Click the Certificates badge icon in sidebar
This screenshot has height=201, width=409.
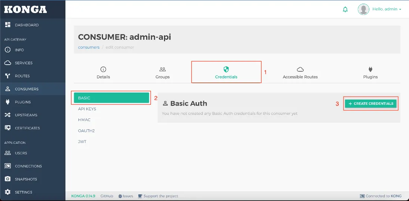pos(7,128)
